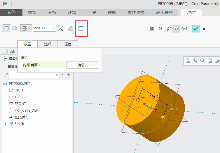Open the depth value 220.00 dropdown

54,28
